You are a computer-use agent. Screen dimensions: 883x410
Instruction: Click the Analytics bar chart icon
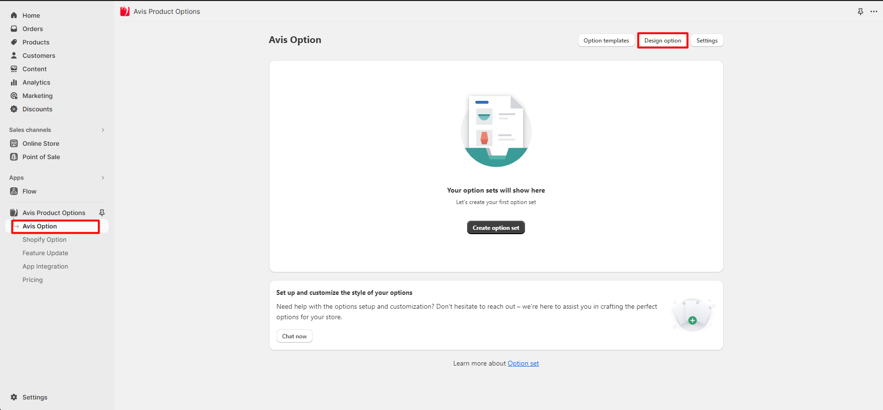[x=14, y=82]
